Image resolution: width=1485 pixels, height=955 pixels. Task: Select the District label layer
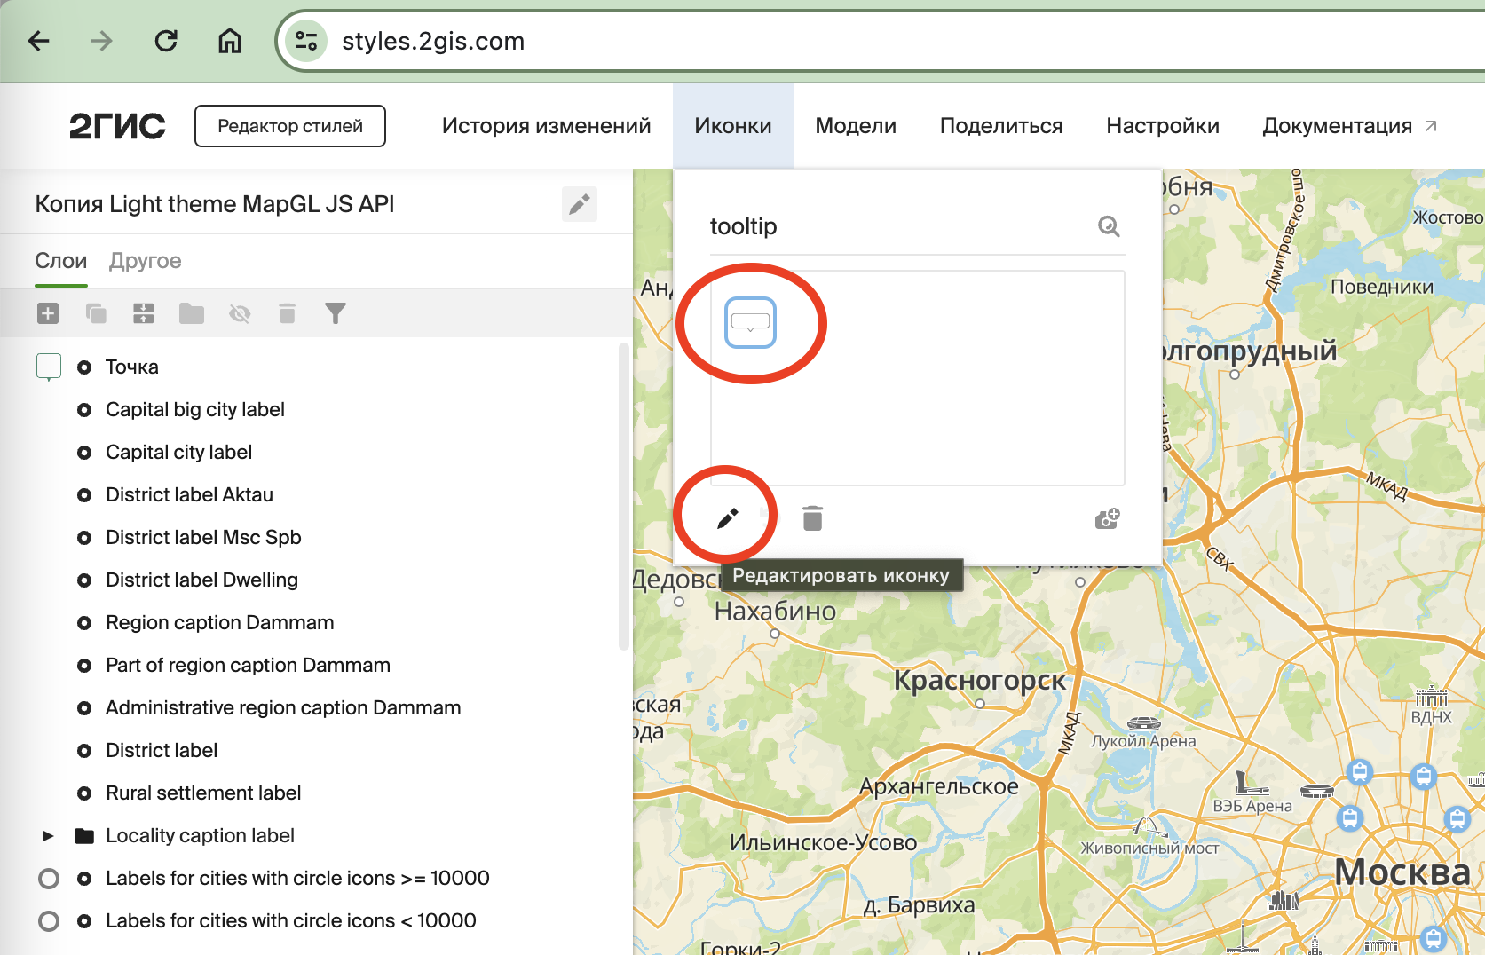coord(162,751)
